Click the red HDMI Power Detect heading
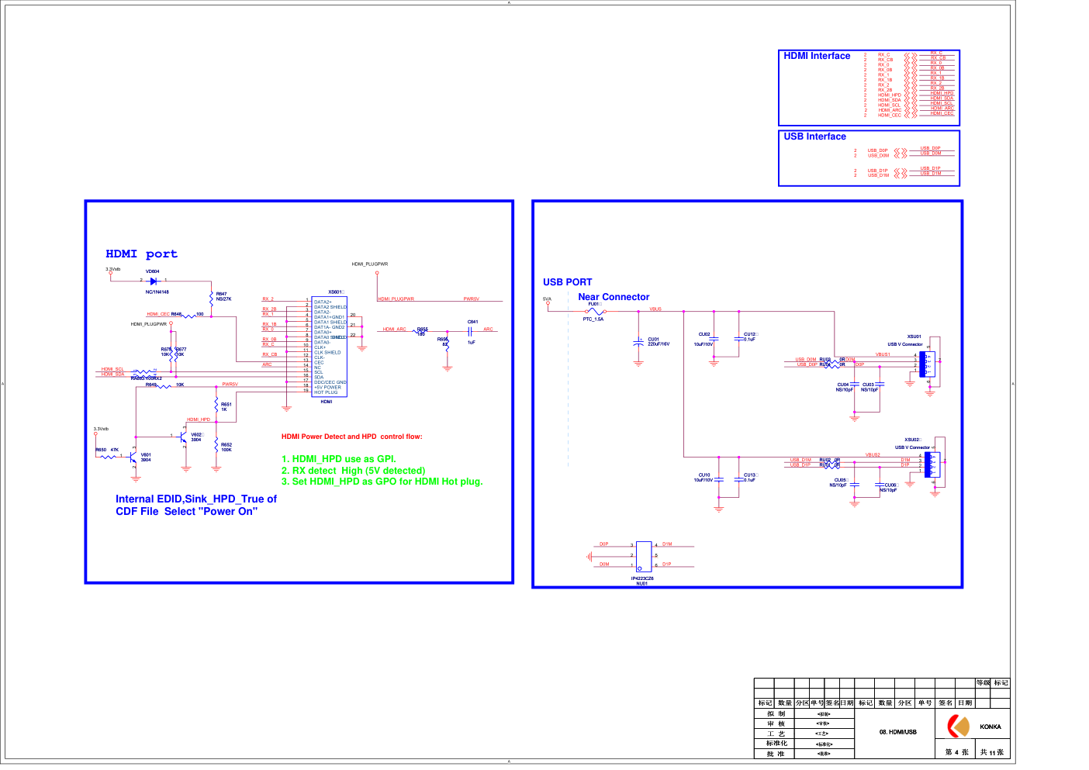1089x770 pixels. click(x=351, y=437)
